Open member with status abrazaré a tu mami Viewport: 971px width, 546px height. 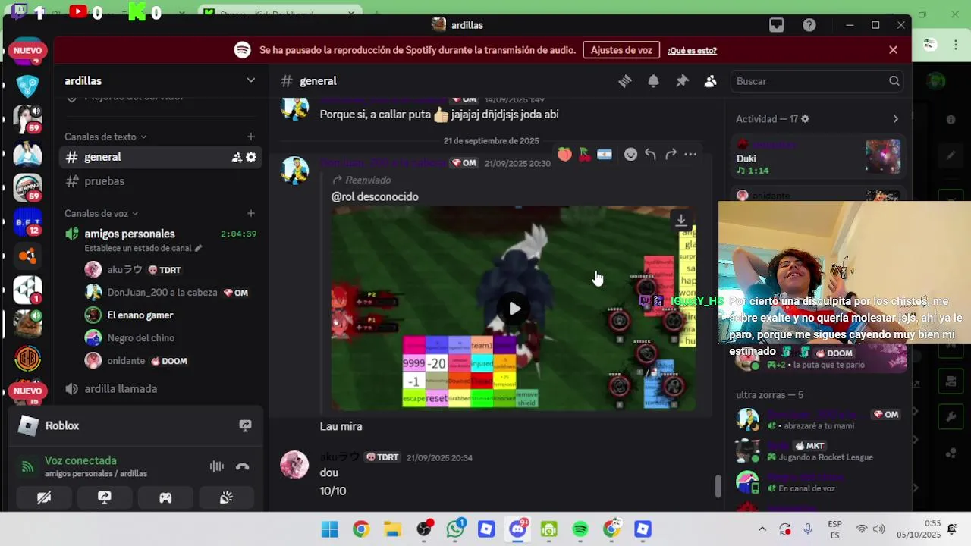coord(819,420)
